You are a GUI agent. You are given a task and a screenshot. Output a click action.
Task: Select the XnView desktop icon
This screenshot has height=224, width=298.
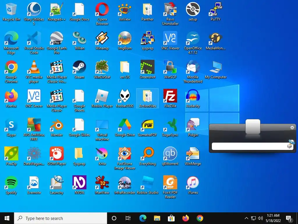(x=125, y=12)
